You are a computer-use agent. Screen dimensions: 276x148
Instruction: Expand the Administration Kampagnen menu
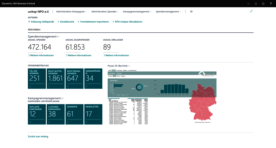point(71,12)
